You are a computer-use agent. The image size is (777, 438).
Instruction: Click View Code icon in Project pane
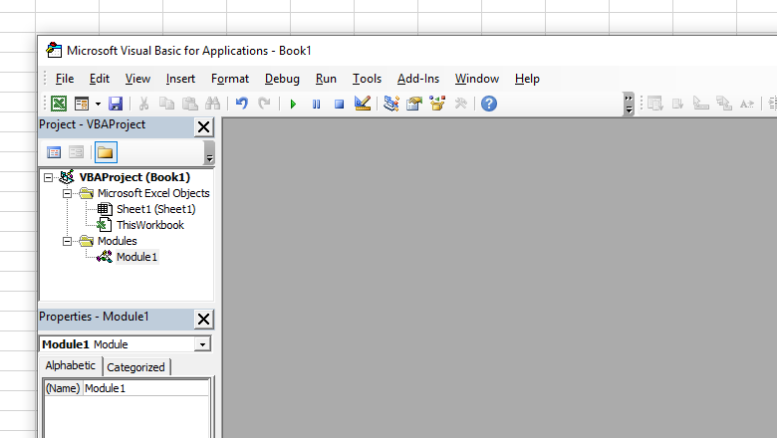click(x=54, y=152)
